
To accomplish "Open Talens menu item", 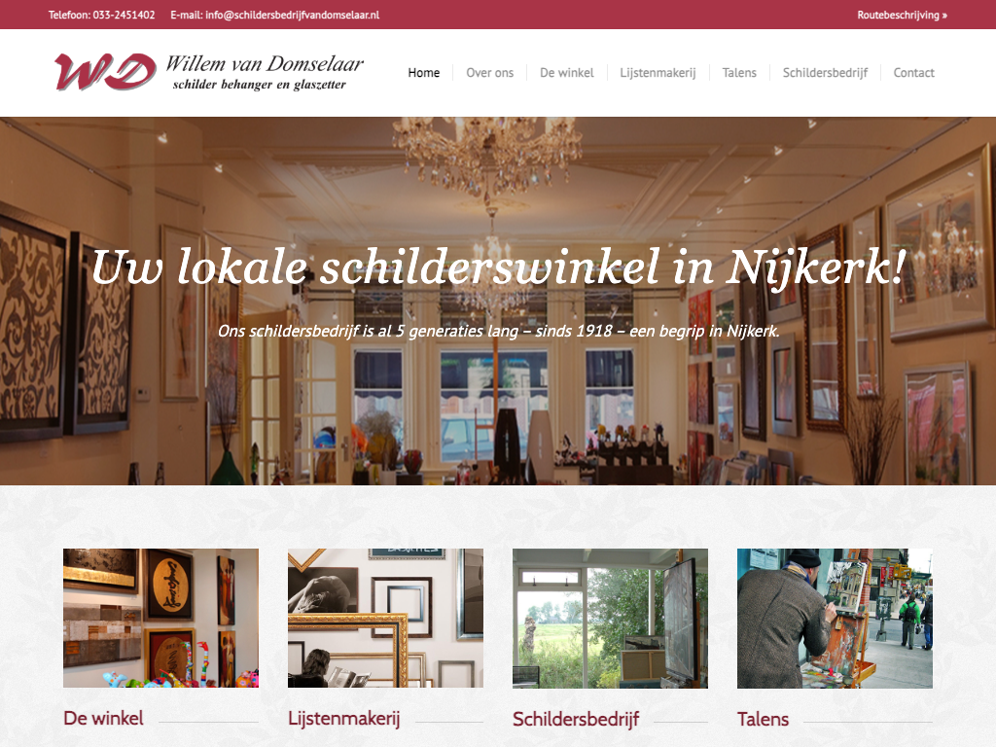I will (x=739, y=72).
